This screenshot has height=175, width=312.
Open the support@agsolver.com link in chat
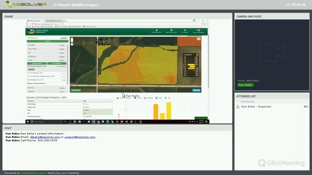80,137
